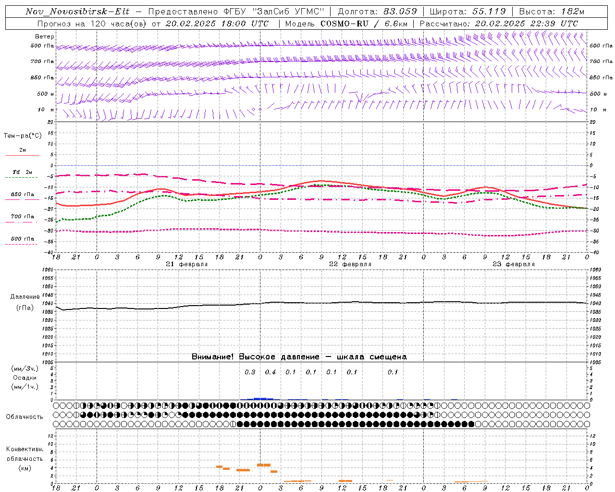Click the highest orange convective cloud bar
615x492 pixels.
click(x=264, y=465)
